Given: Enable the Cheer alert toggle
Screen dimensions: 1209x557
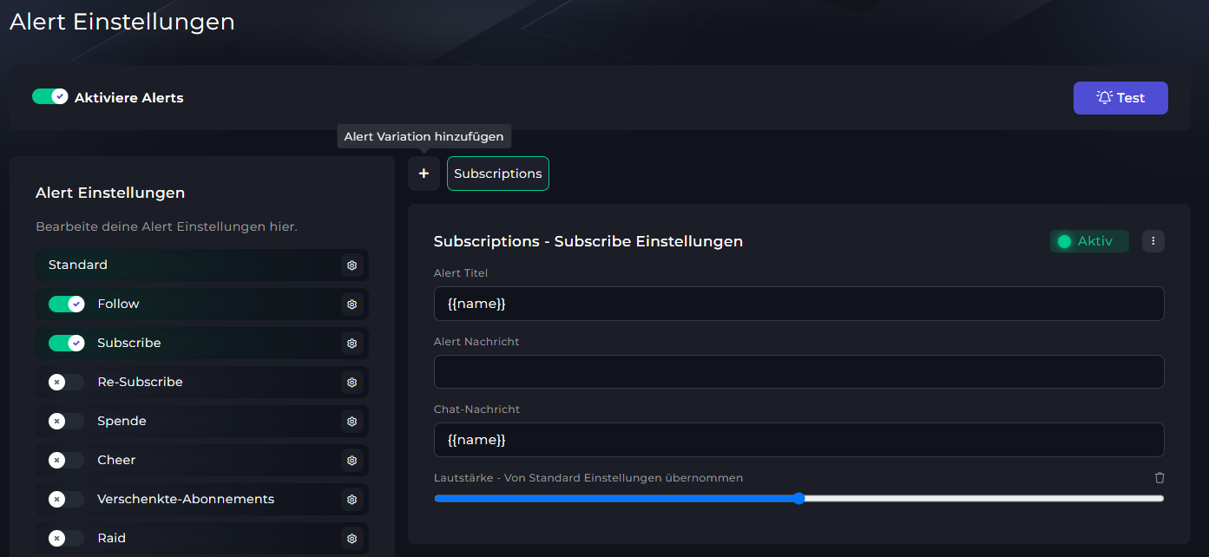Looking at the screenshot, I should (66, 460).
